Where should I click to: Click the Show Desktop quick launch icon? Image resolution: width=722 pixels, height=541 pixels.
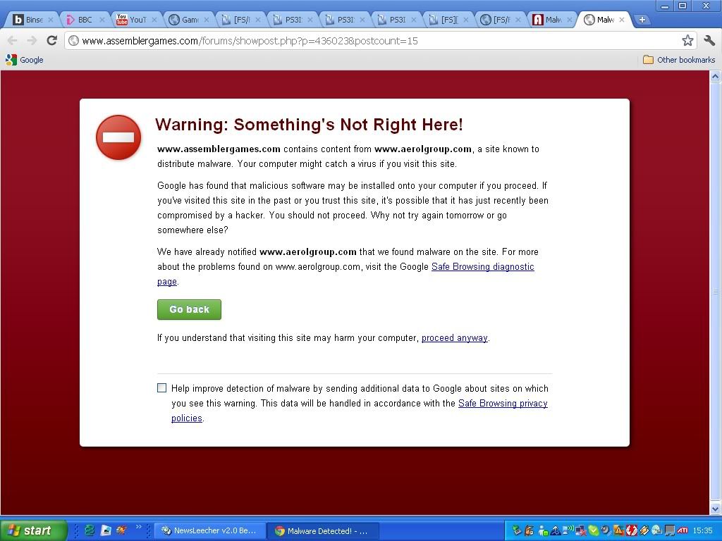(x=106, y=530)
